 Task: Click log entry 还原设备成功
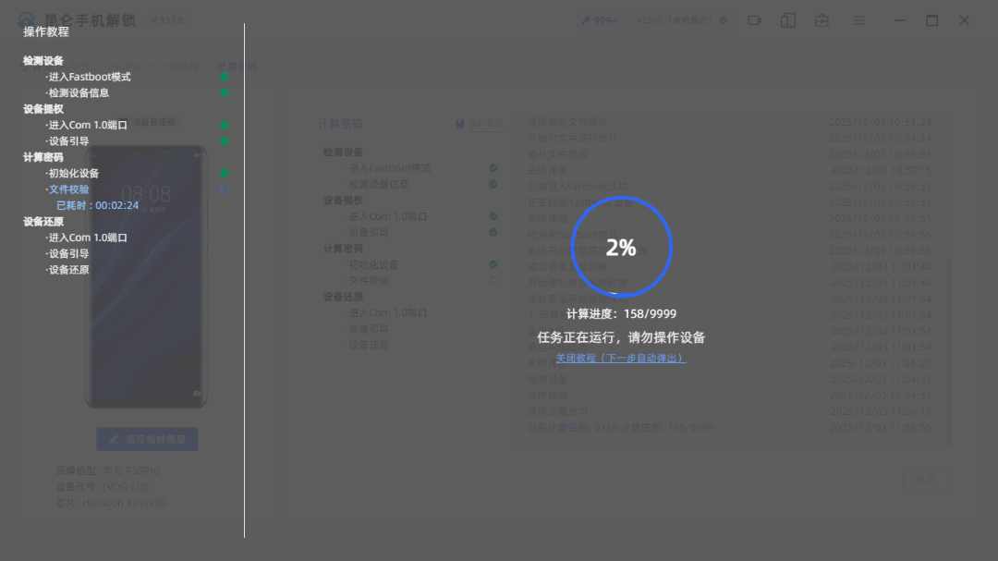[x=557, y=411]
